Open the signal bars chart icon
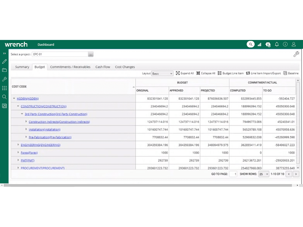 tap(259, 44)
